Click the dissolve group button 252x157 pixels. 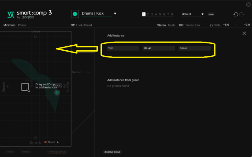tap(112, 152)
